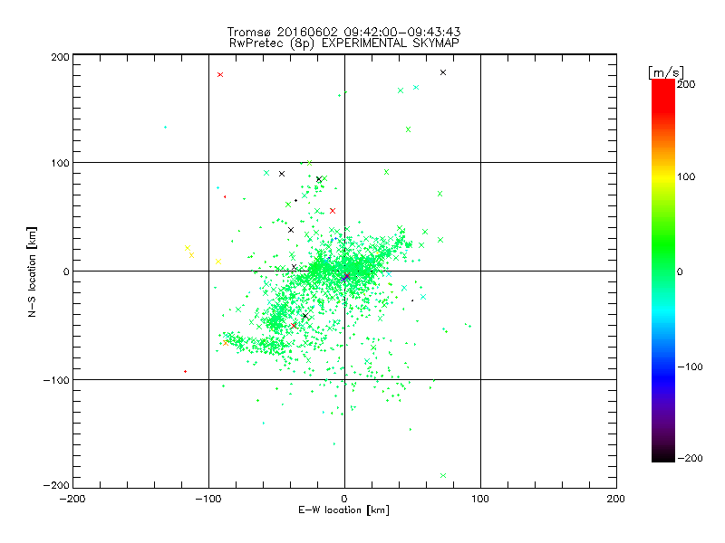Select the "E-W location [km]" axis label

point(343,510)
